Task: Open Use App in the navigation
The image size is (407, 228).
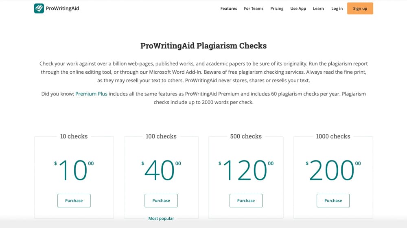Action: [x=298, y=9]
